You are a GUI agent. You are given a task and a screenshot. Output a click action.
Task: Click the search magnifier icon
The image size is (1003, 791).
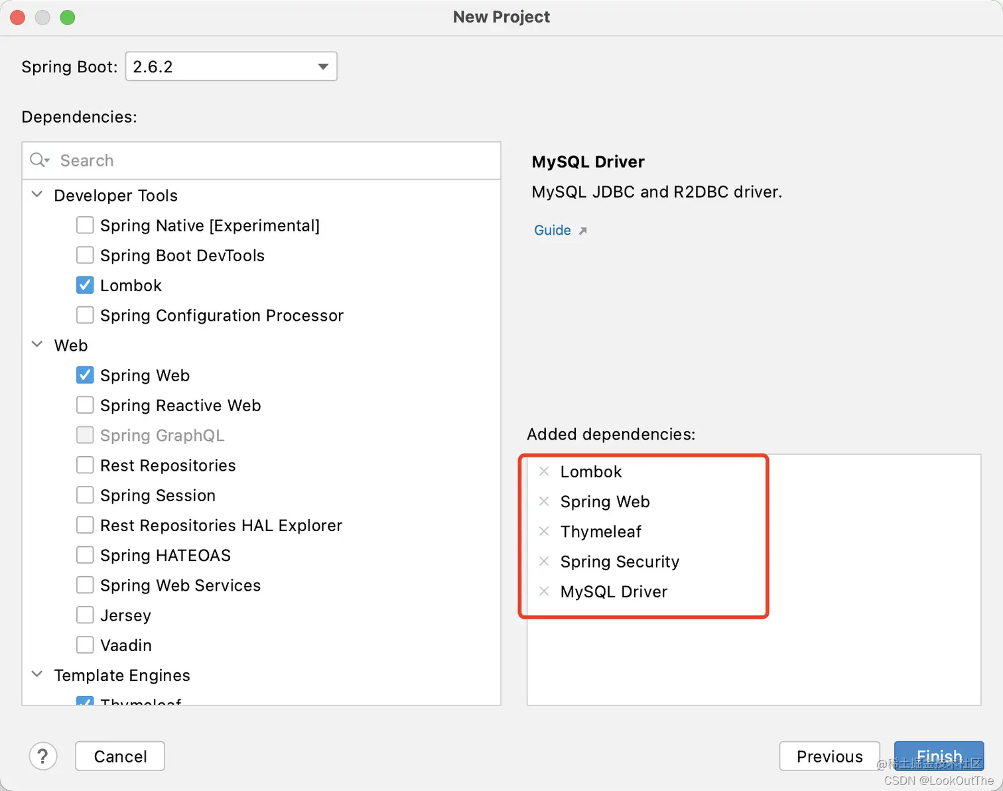tap(39, 160)
